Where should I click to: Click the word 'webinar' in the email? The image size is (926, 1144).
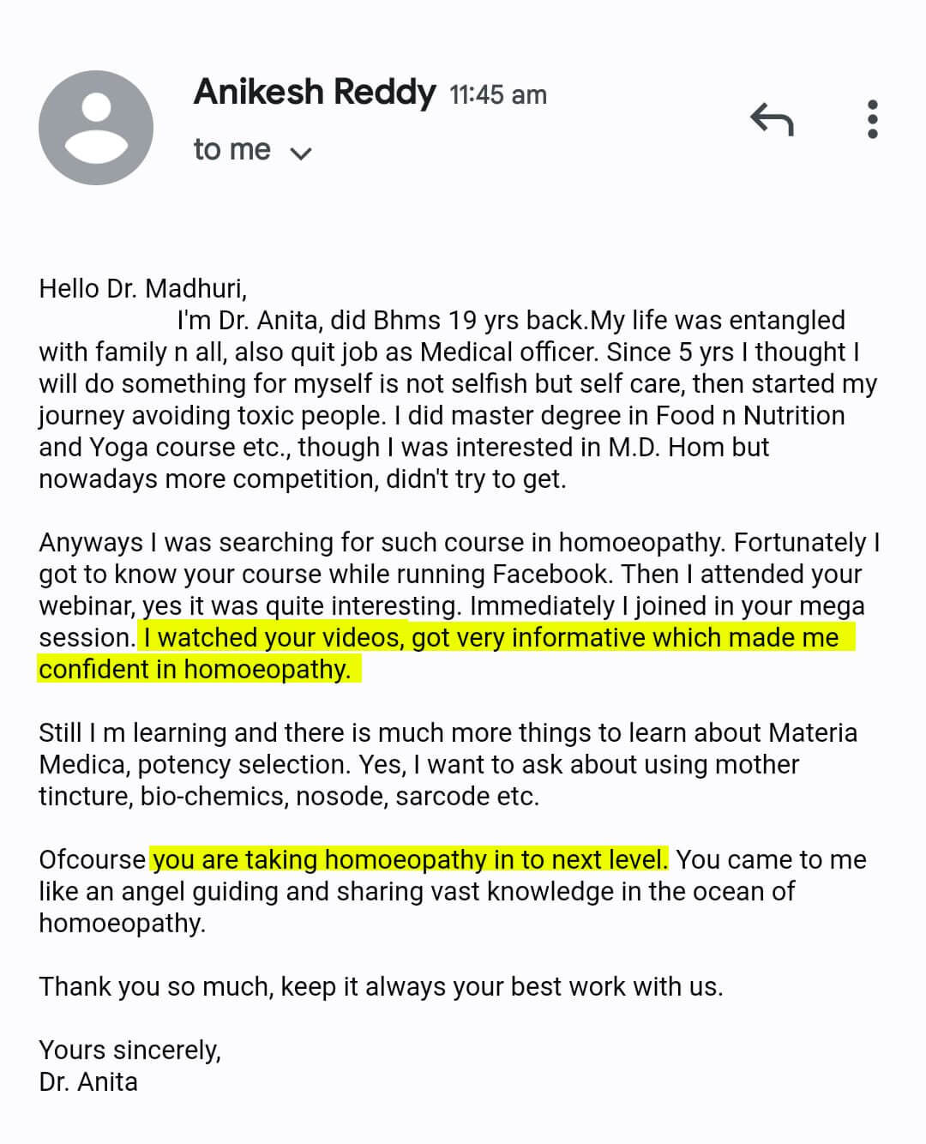click(87, 606)
